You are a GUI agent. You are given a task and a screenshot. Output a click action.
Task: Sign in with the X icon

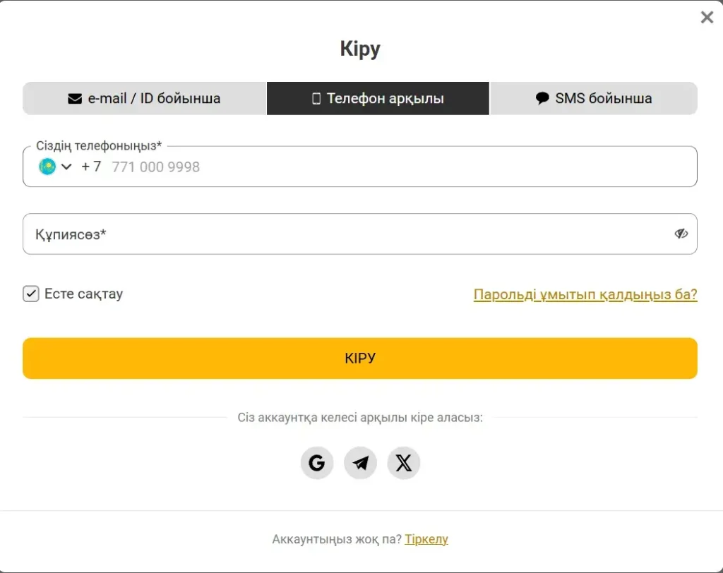403,462
